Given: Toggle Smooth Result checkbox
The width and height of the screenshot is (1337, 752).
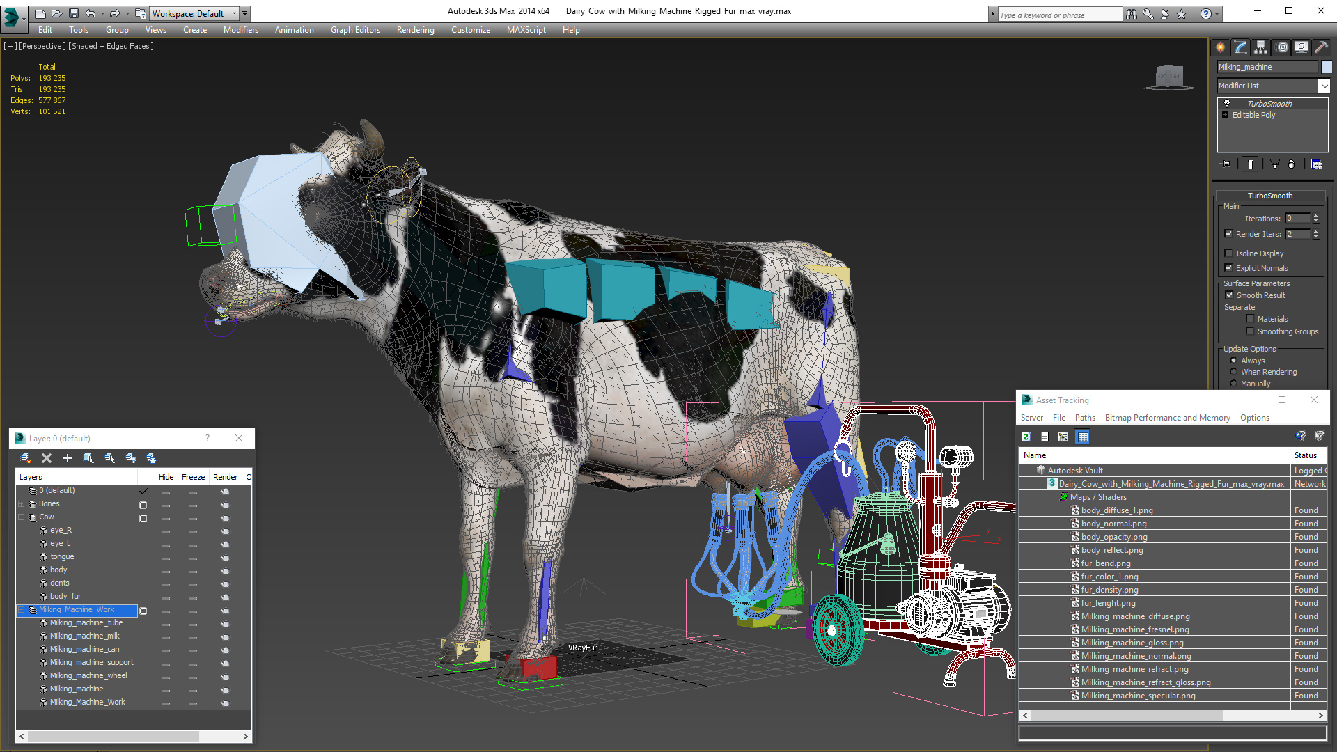Looking at the screenshot, I should 1229,295.
